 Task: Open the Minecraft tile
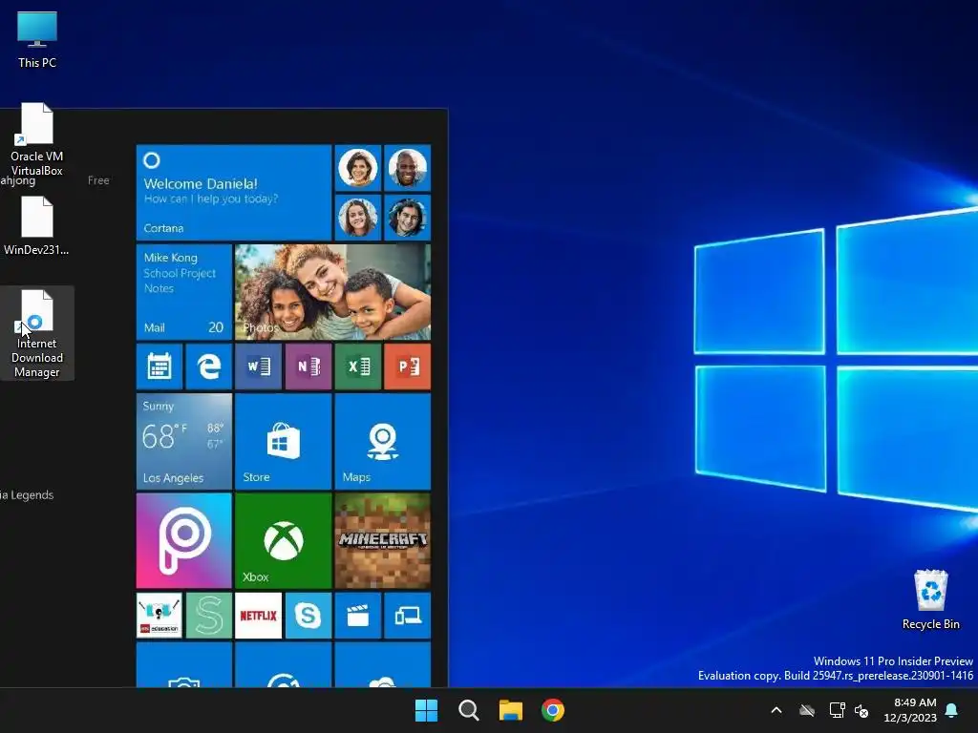383,541
